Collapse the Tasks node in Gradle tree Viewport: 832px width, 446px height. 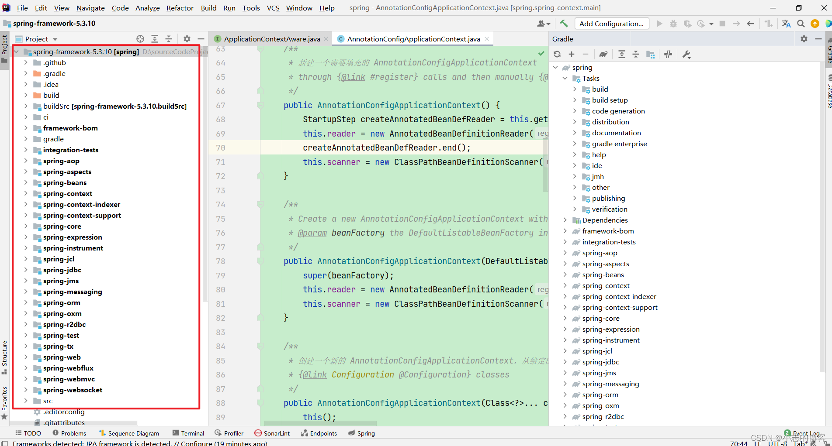pyautogui.click(x=565, y=78)
